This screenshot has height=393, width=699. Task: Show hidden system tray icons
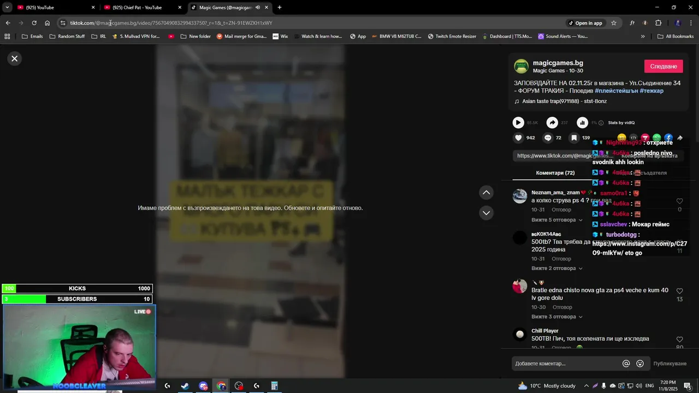[587, 386]
